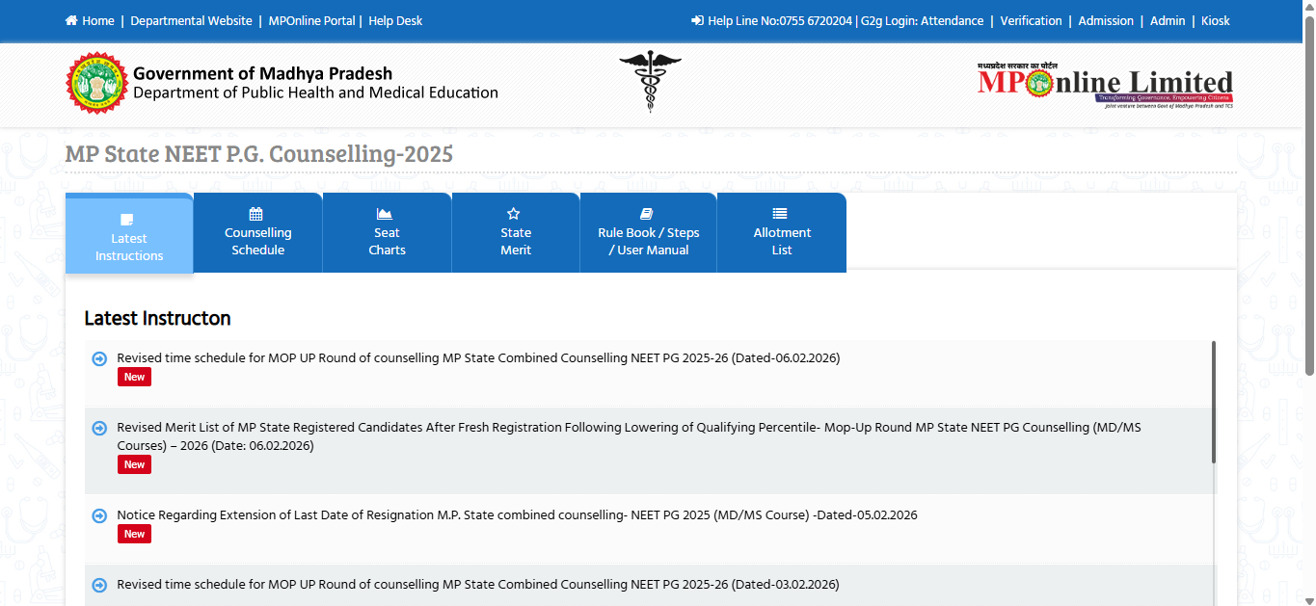This screenshot has height=606, width=1316.
Task: Click the list icon on Allotment List tab
Action: click(x=781, y=214)
